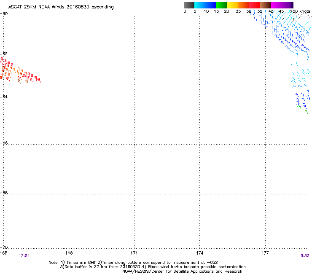The image size is (312, 274).
Task: Click the latitude label '-68'
Action: [x=4, y=193]
